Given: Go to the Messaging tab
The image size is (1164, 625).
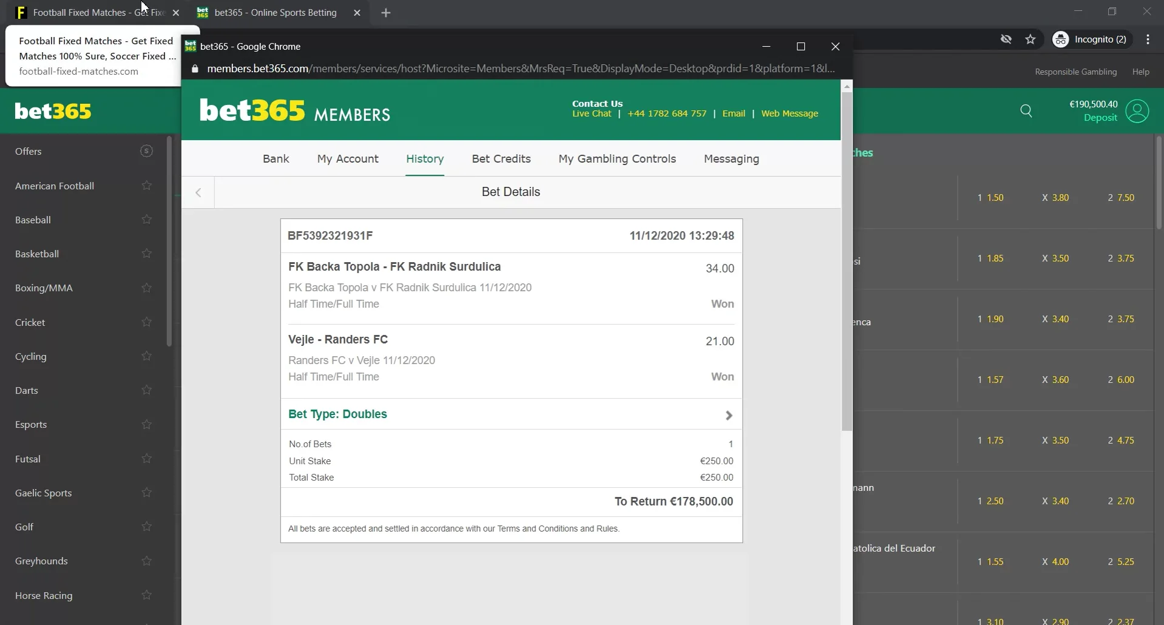Looking at the screenshot, I should pyautogui.click(x=731, y=159).
